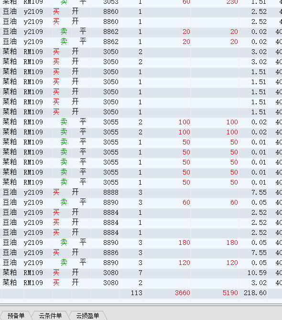
Task: Click the 买 label in the 8886 row
Action: [x=56, y=253]
